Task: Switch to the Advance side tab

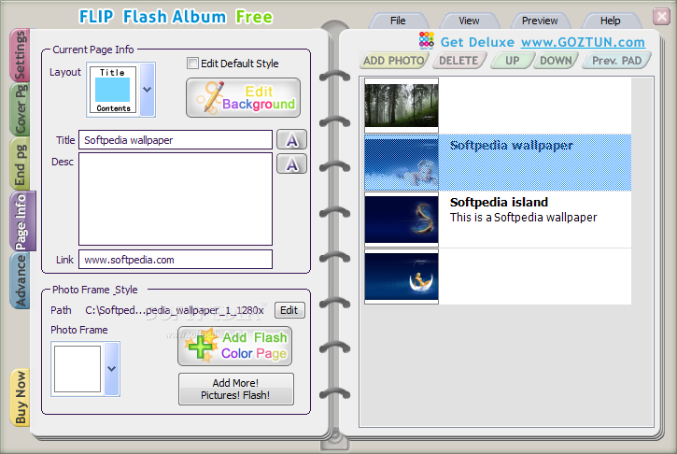Action: point(21,280)
